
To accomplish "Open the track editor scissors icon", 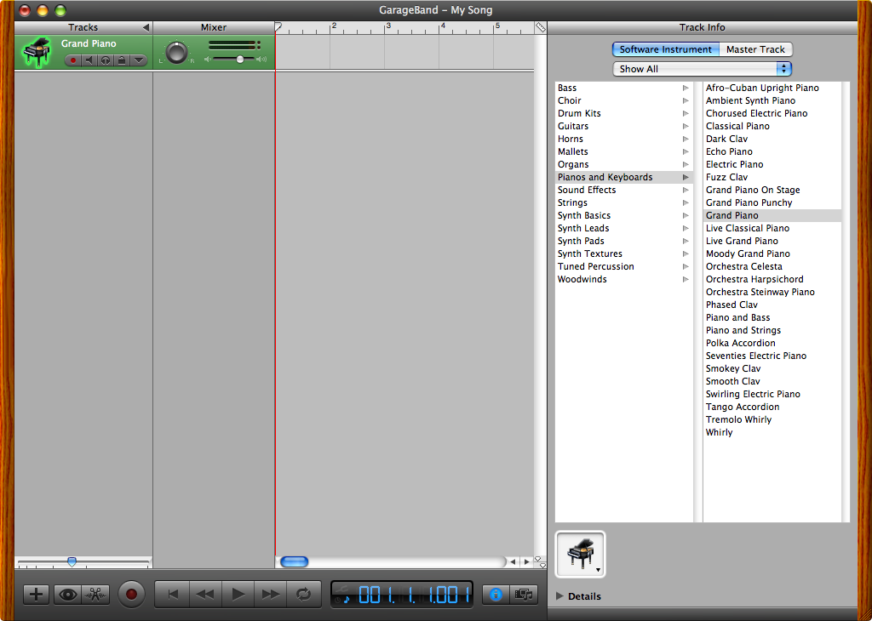I will tap(96, 595).
